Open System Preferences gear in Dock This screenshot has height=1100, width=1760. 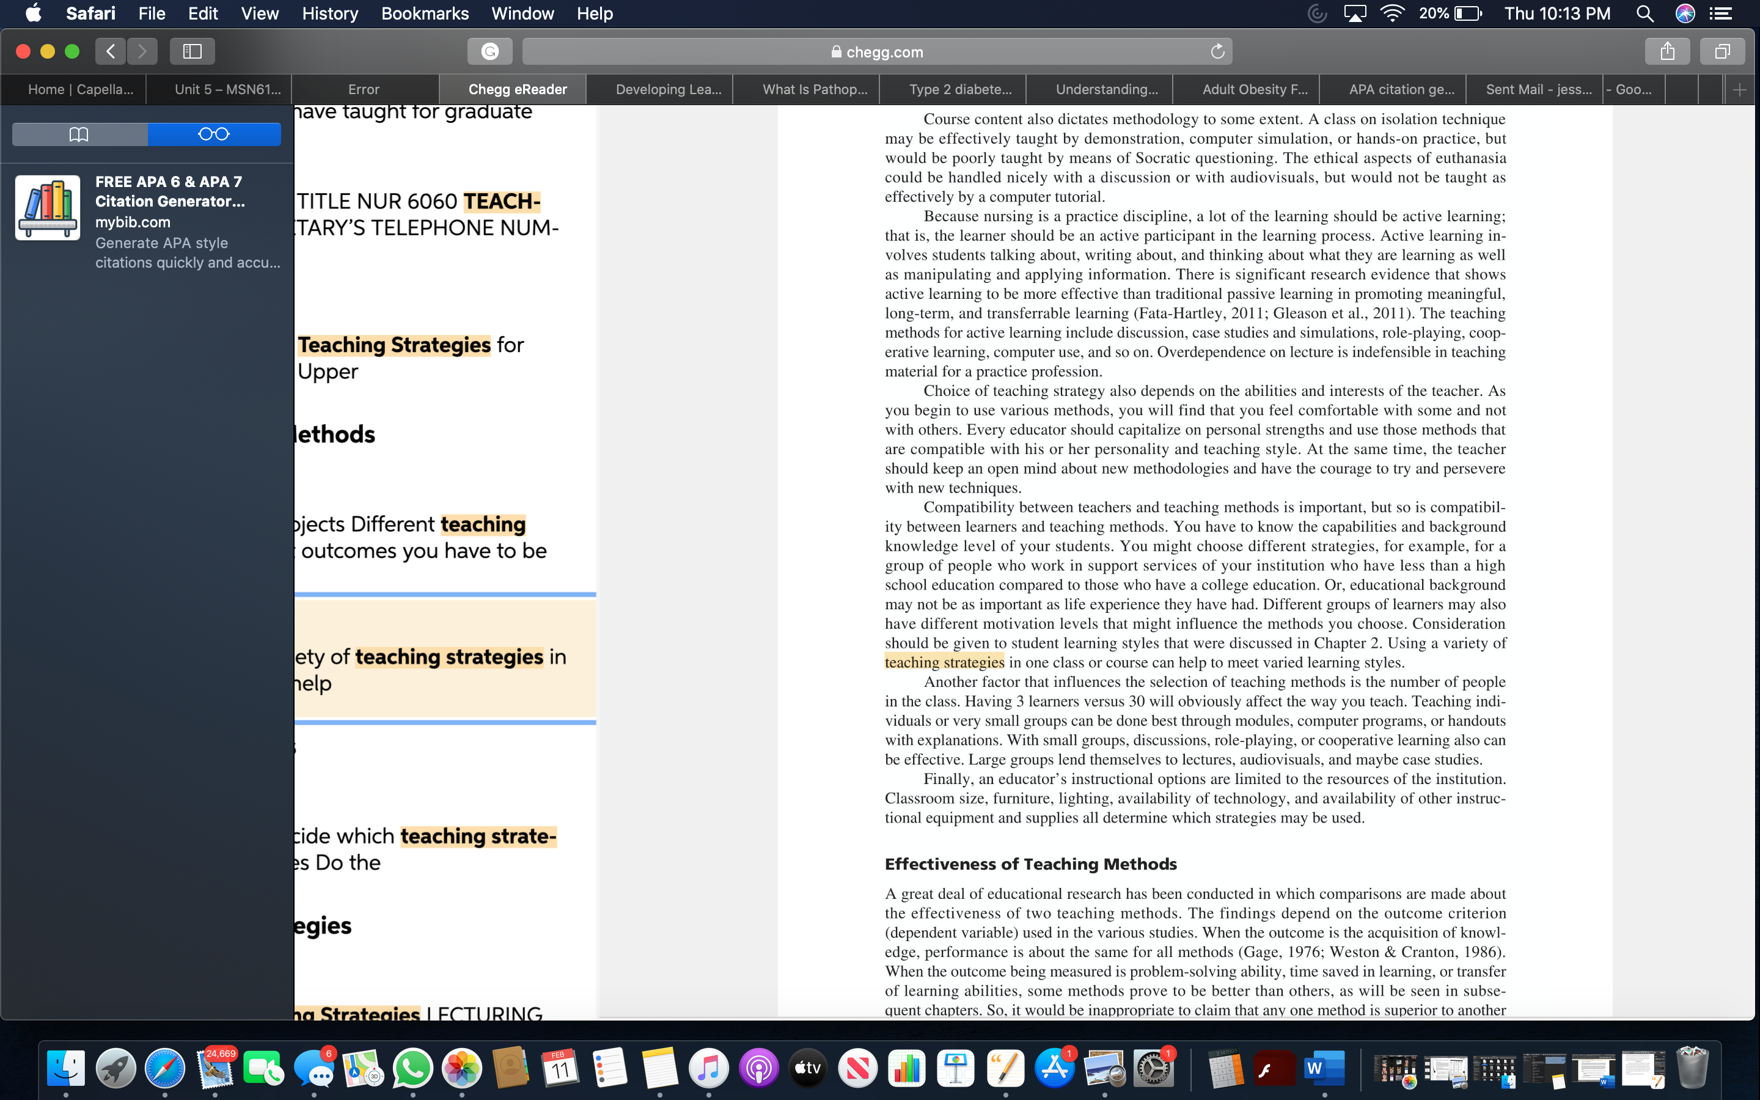(x=1153, y=1068)
